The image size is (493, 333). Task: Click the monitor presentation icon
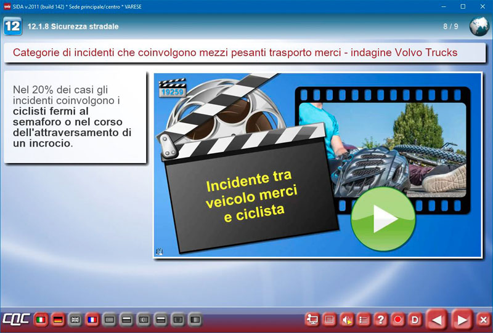(312, 319)
